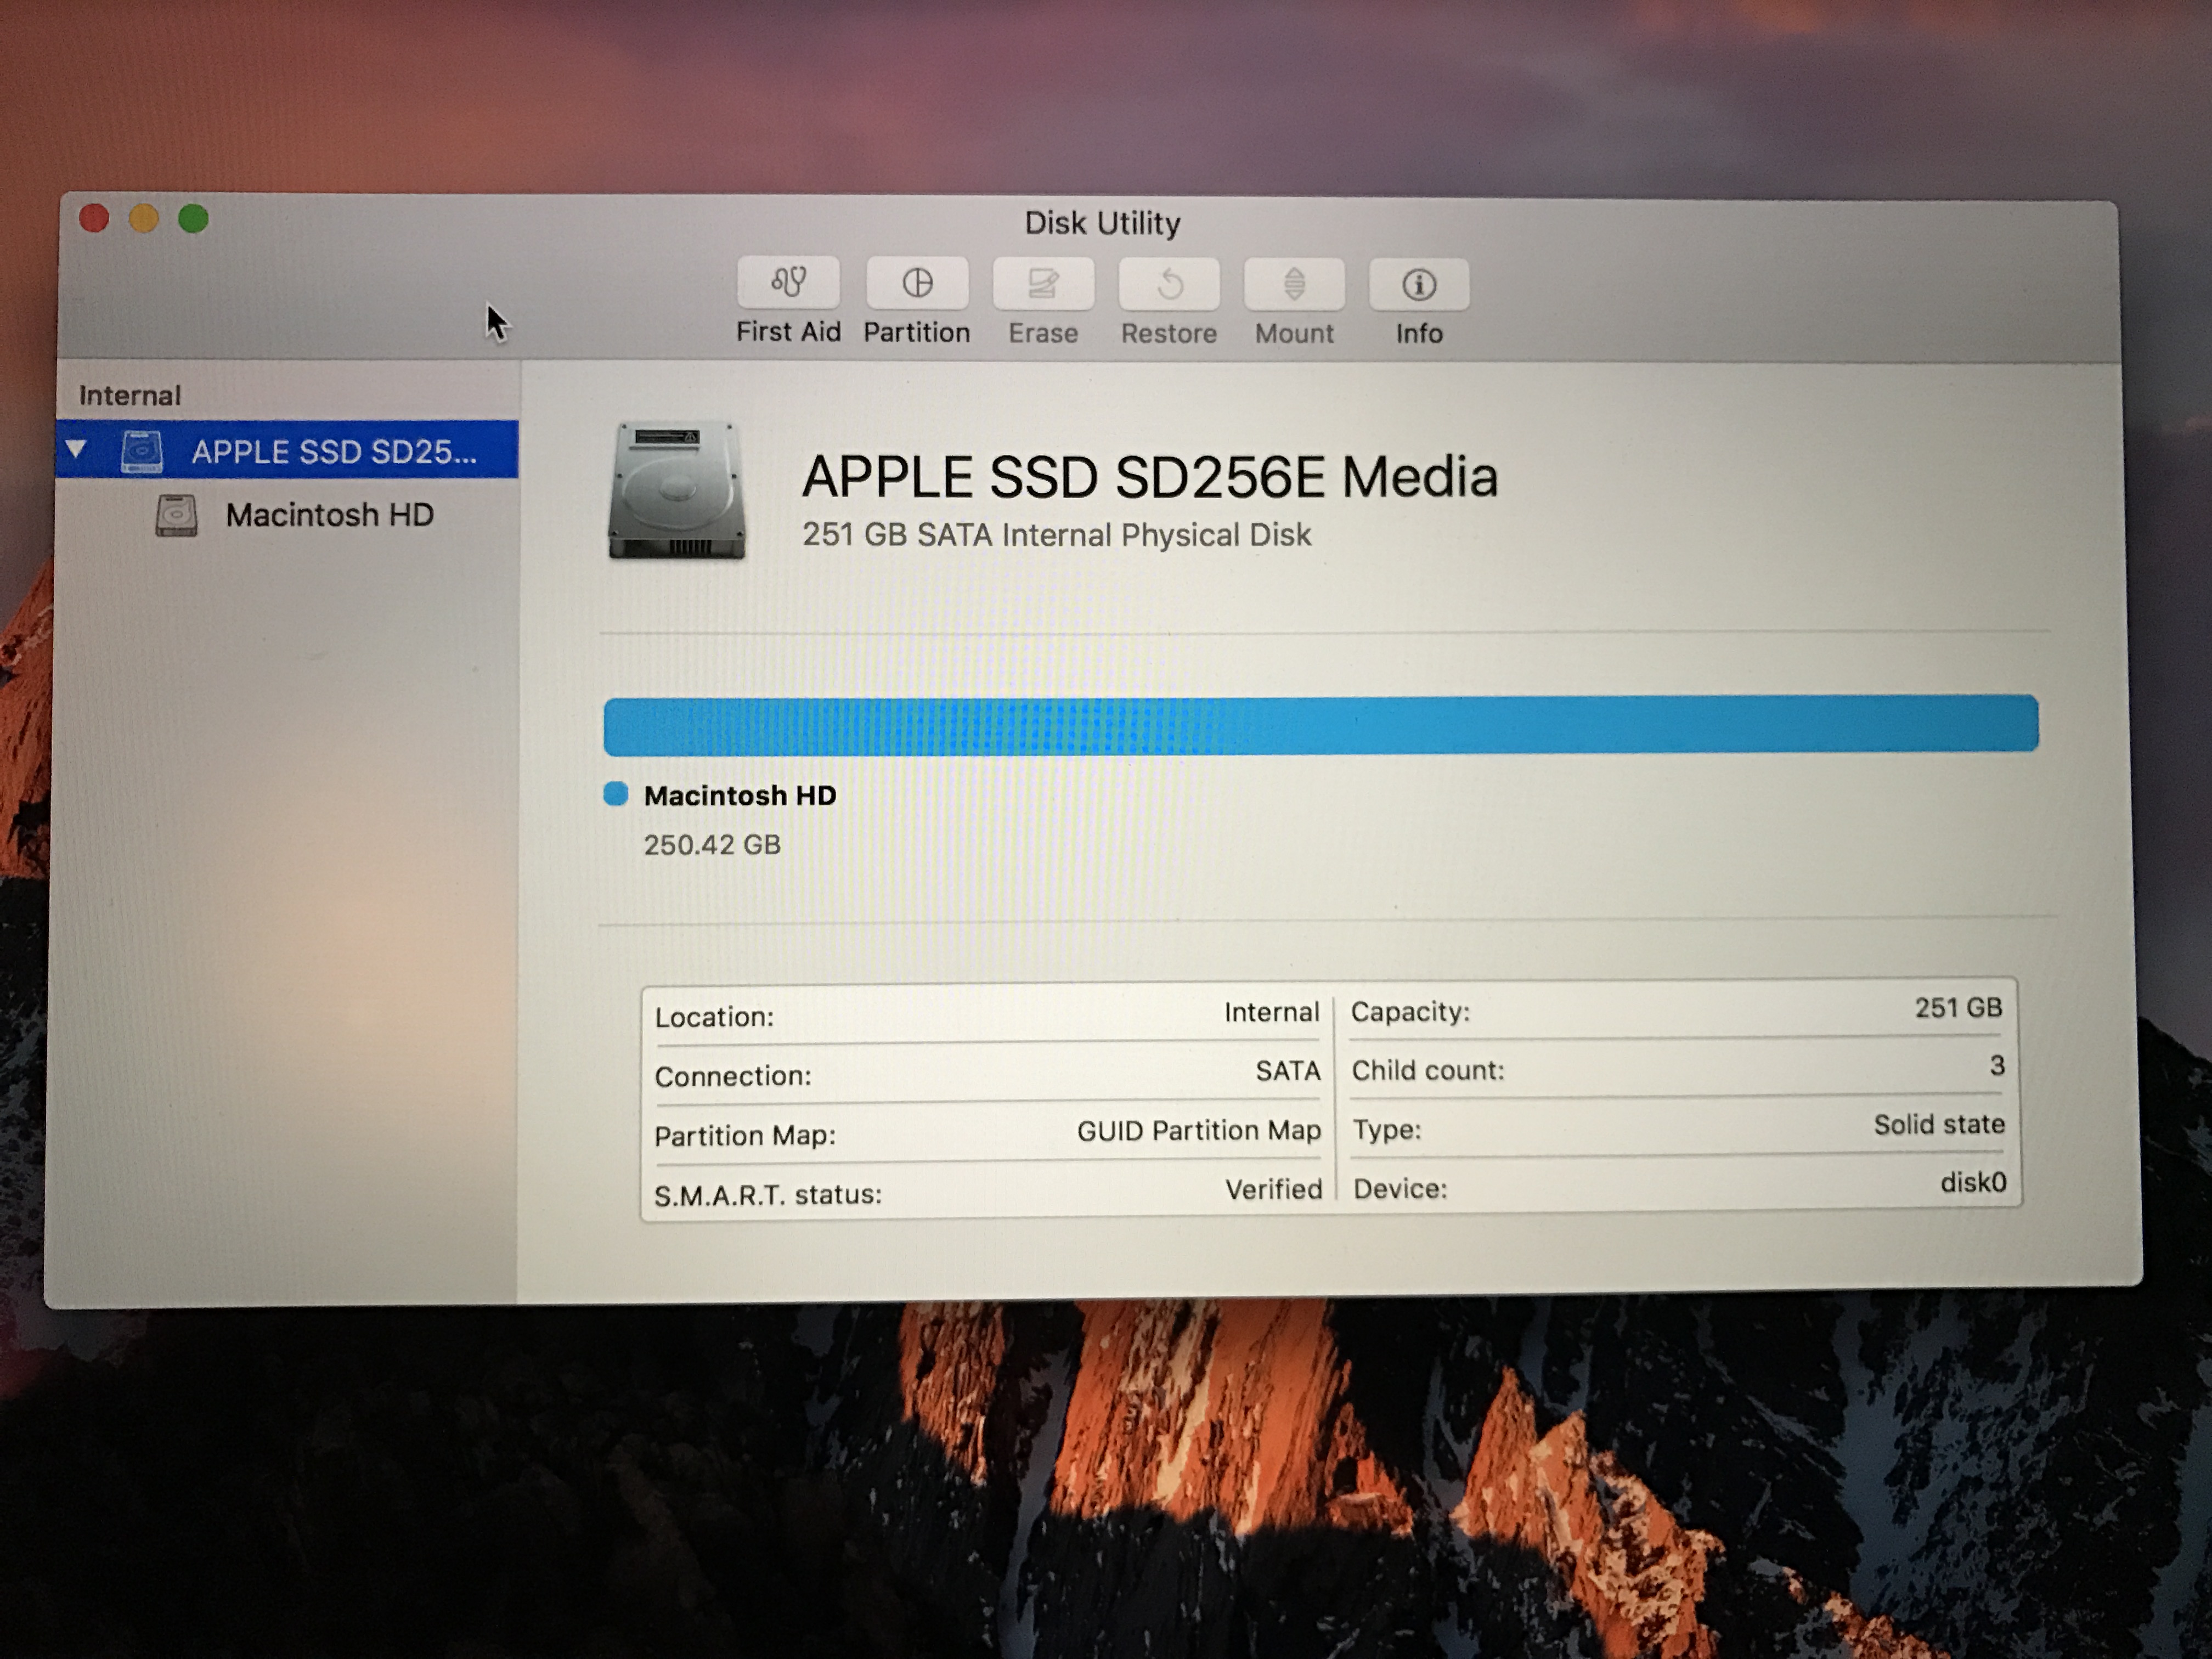Open the Partition pie icon

tap(916, 283)
